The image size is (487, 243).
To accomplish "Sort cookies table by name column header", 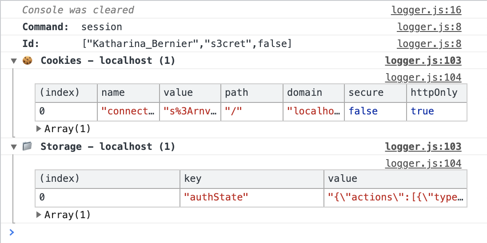I will pos(128,93).
